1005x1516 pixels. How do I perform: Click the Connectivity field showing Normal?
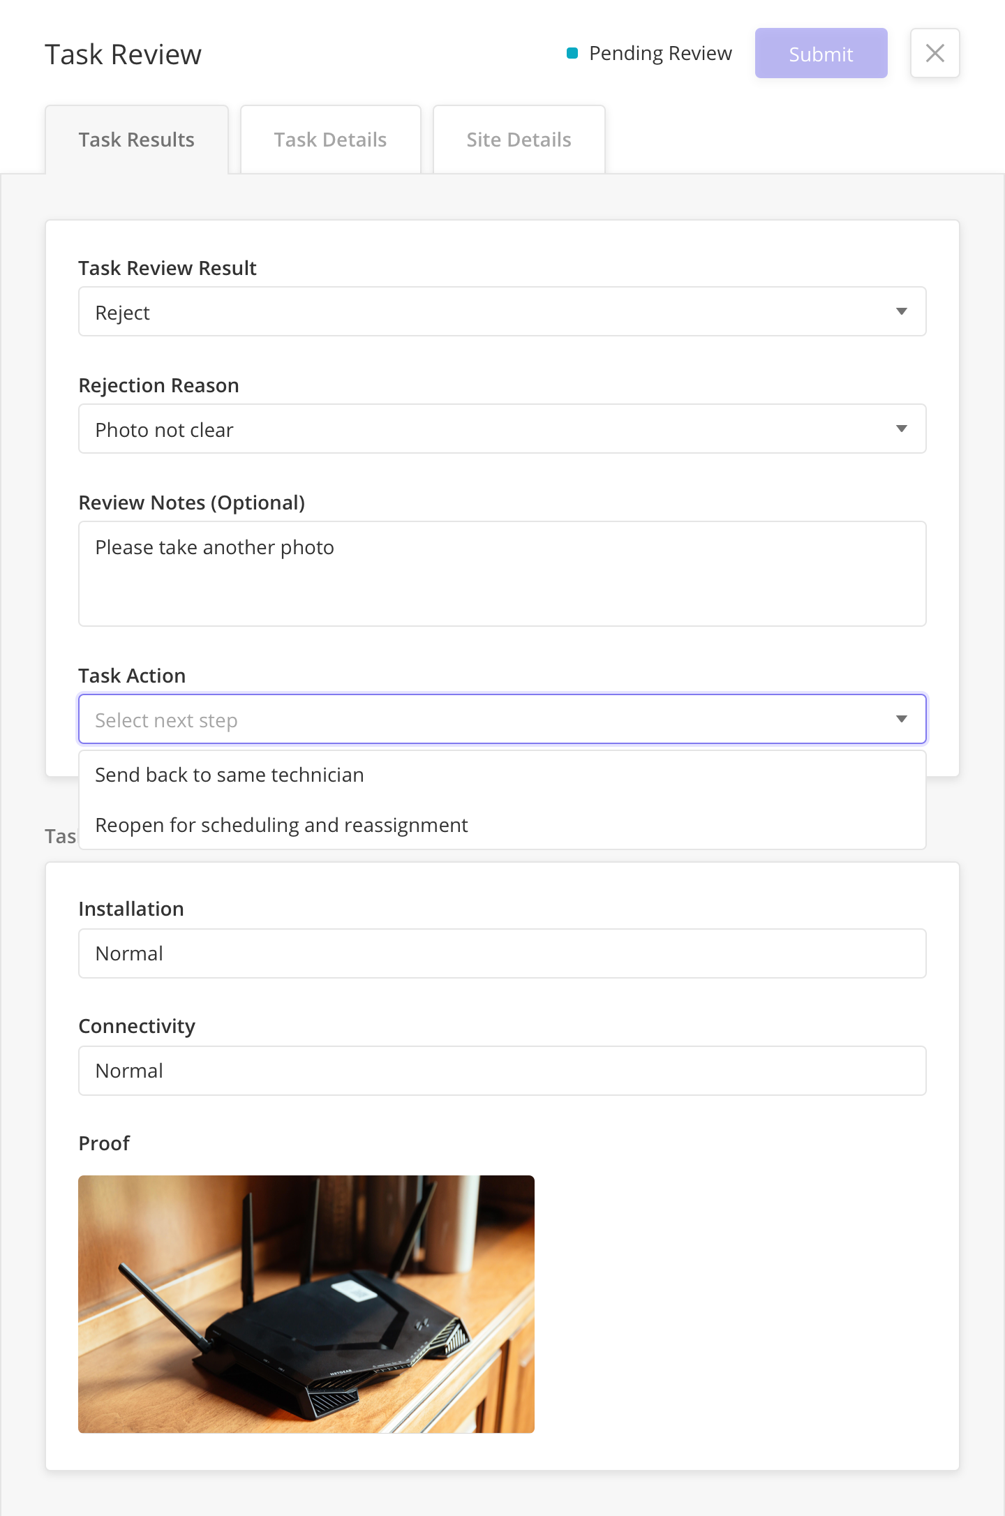[x=502, y=1071]
